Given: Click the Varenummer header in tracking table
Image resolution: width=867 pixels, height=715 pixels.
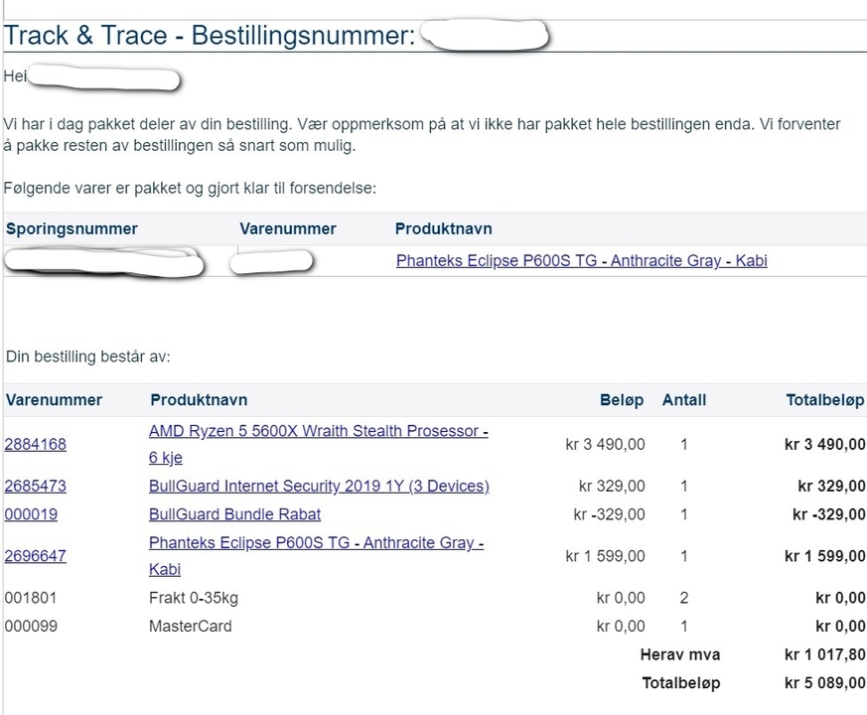Looking at the screenshot, I should tap(288, 229).
